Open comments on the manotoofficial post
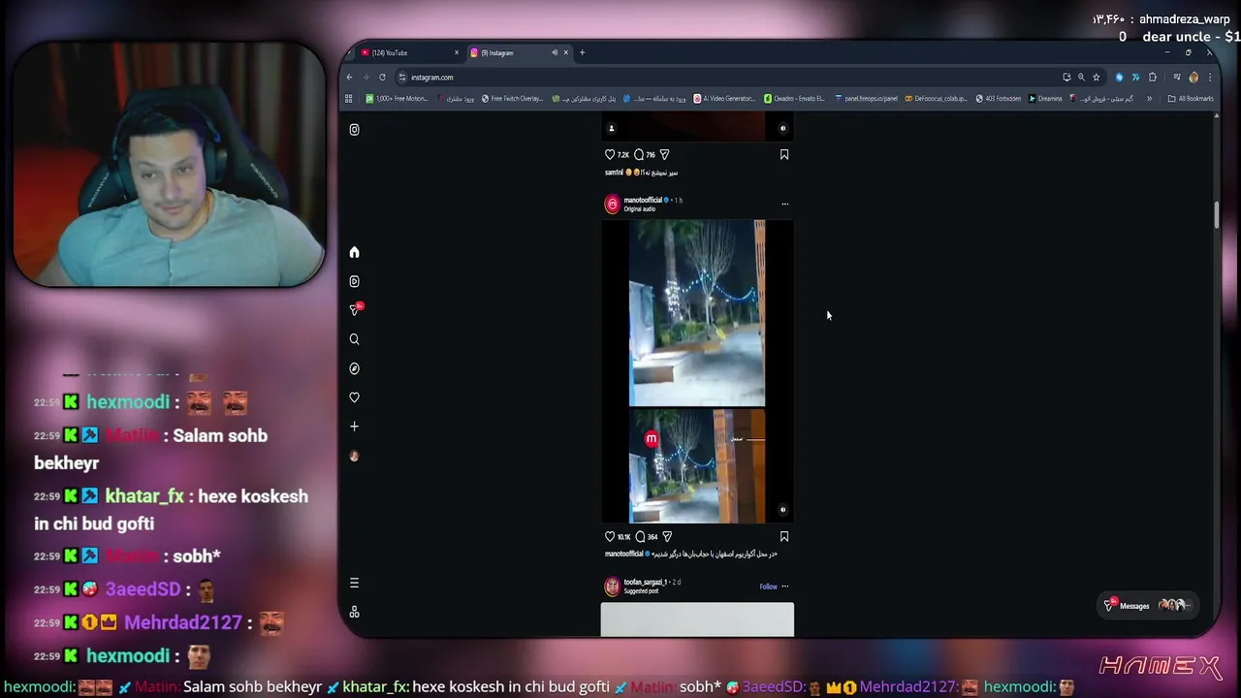The image size is (1241, 698). tap(640, 536)
